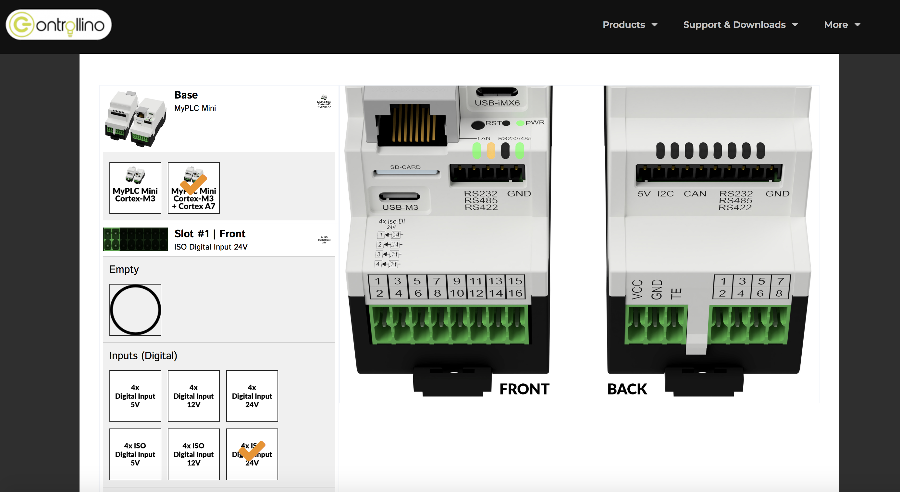Click the small base selection icon at right
The height and width of the screenshot is (492, 900).
324,101
